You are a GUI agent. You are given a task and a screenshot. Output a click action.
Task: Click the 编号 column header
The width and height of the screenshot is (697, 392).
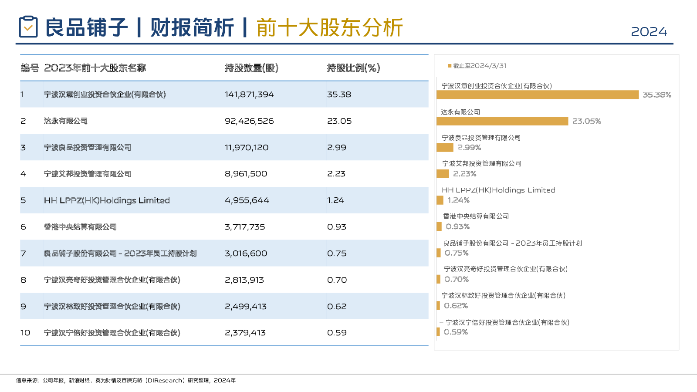coord(30,68)
